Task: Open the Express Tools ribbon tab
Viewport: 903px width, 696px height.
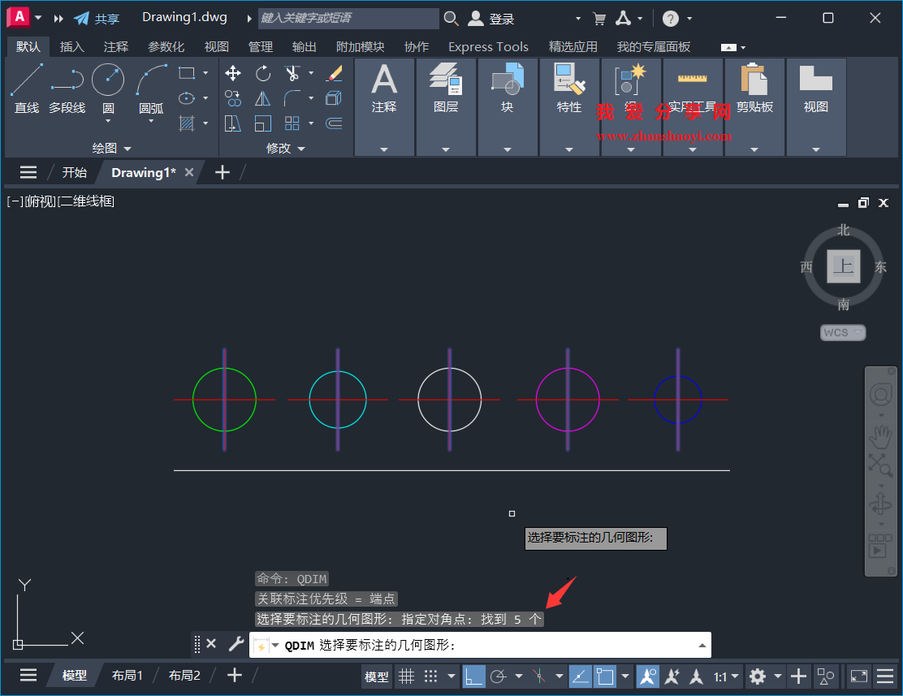Action: click(488, 46)
